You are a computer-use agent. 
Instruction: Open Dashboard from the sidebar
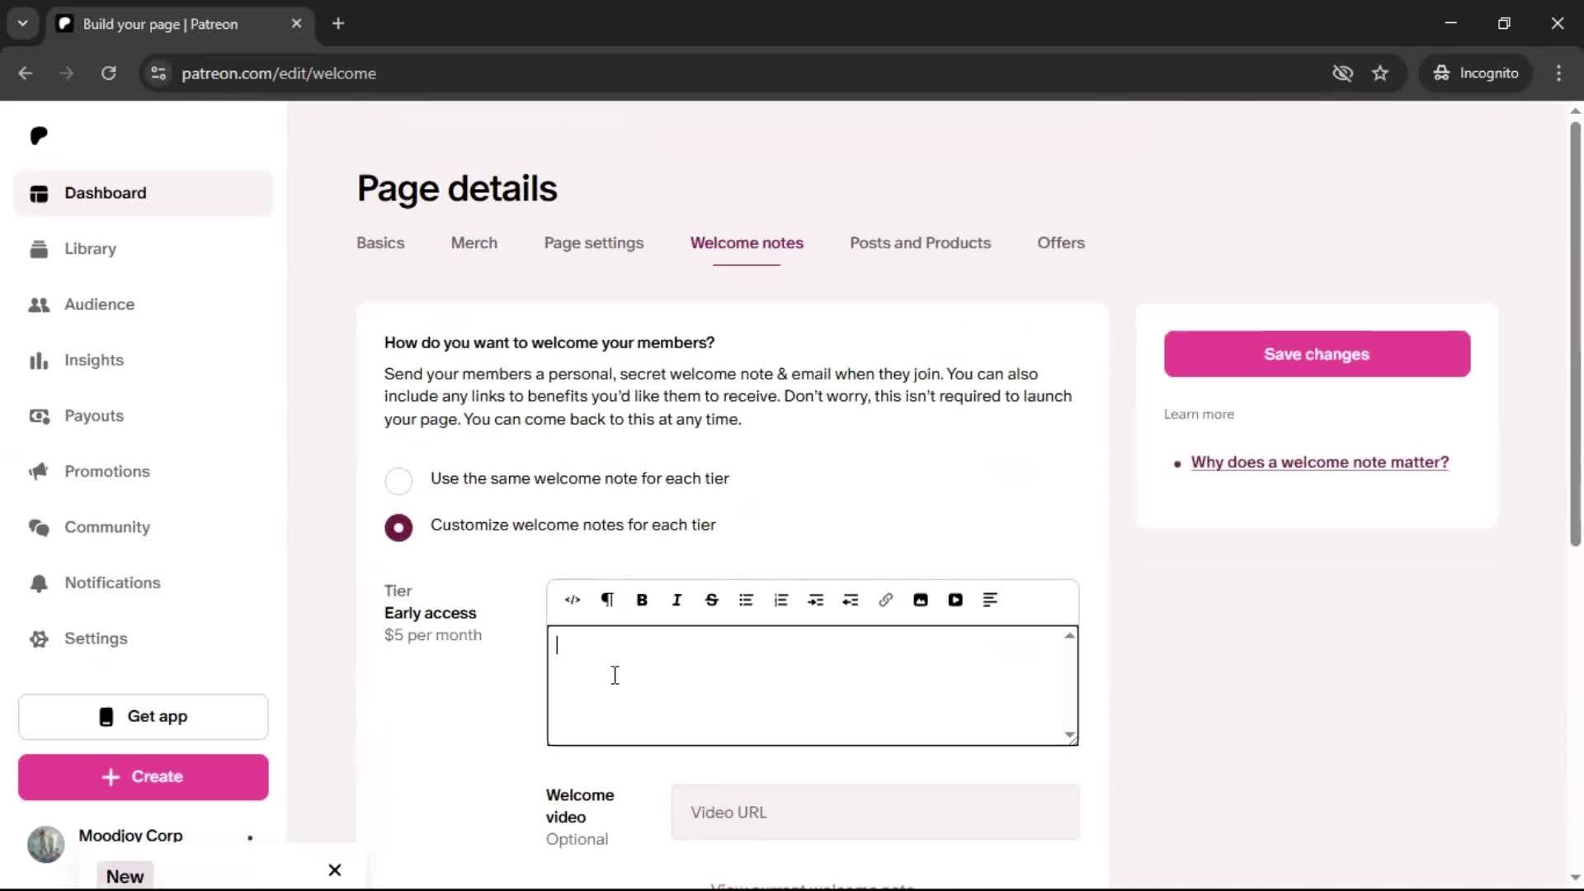(x=143, y=193)
